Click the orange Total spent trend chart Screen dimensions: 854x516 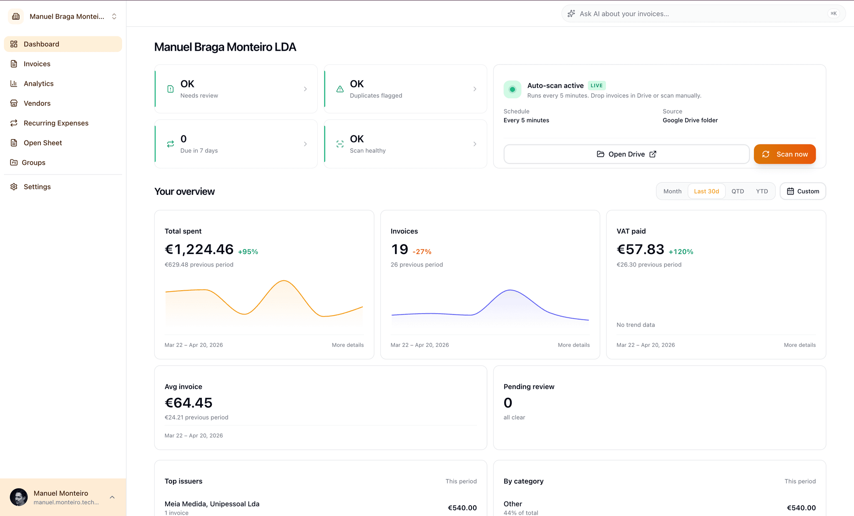click(264, 303)
